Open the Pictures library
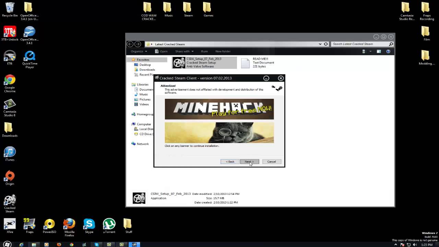The width and height of the screenshot is (439, 247). coord(145,99)
